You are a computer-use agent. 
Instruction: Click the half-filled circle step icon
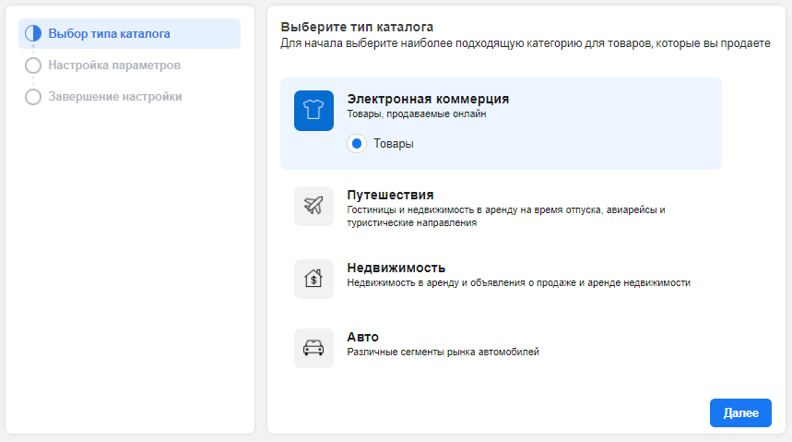[33, 34]
